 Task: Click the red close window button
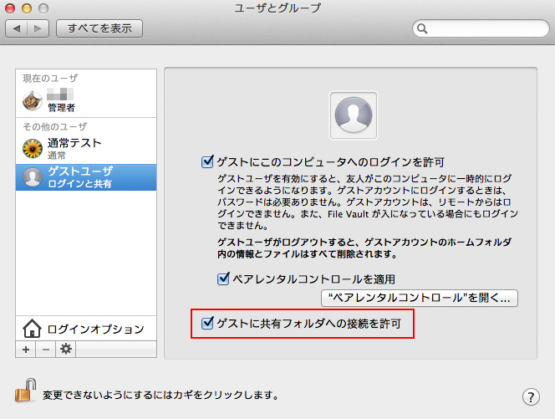pyautogui.click(x=10, y=8)
